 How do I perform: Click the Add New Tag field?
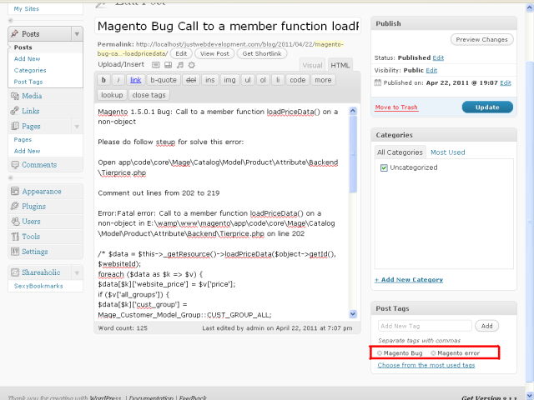click(x=425, y=326)
